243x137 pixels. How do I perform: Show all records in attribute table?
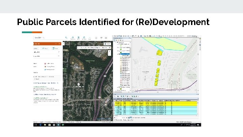pos(129,118)
